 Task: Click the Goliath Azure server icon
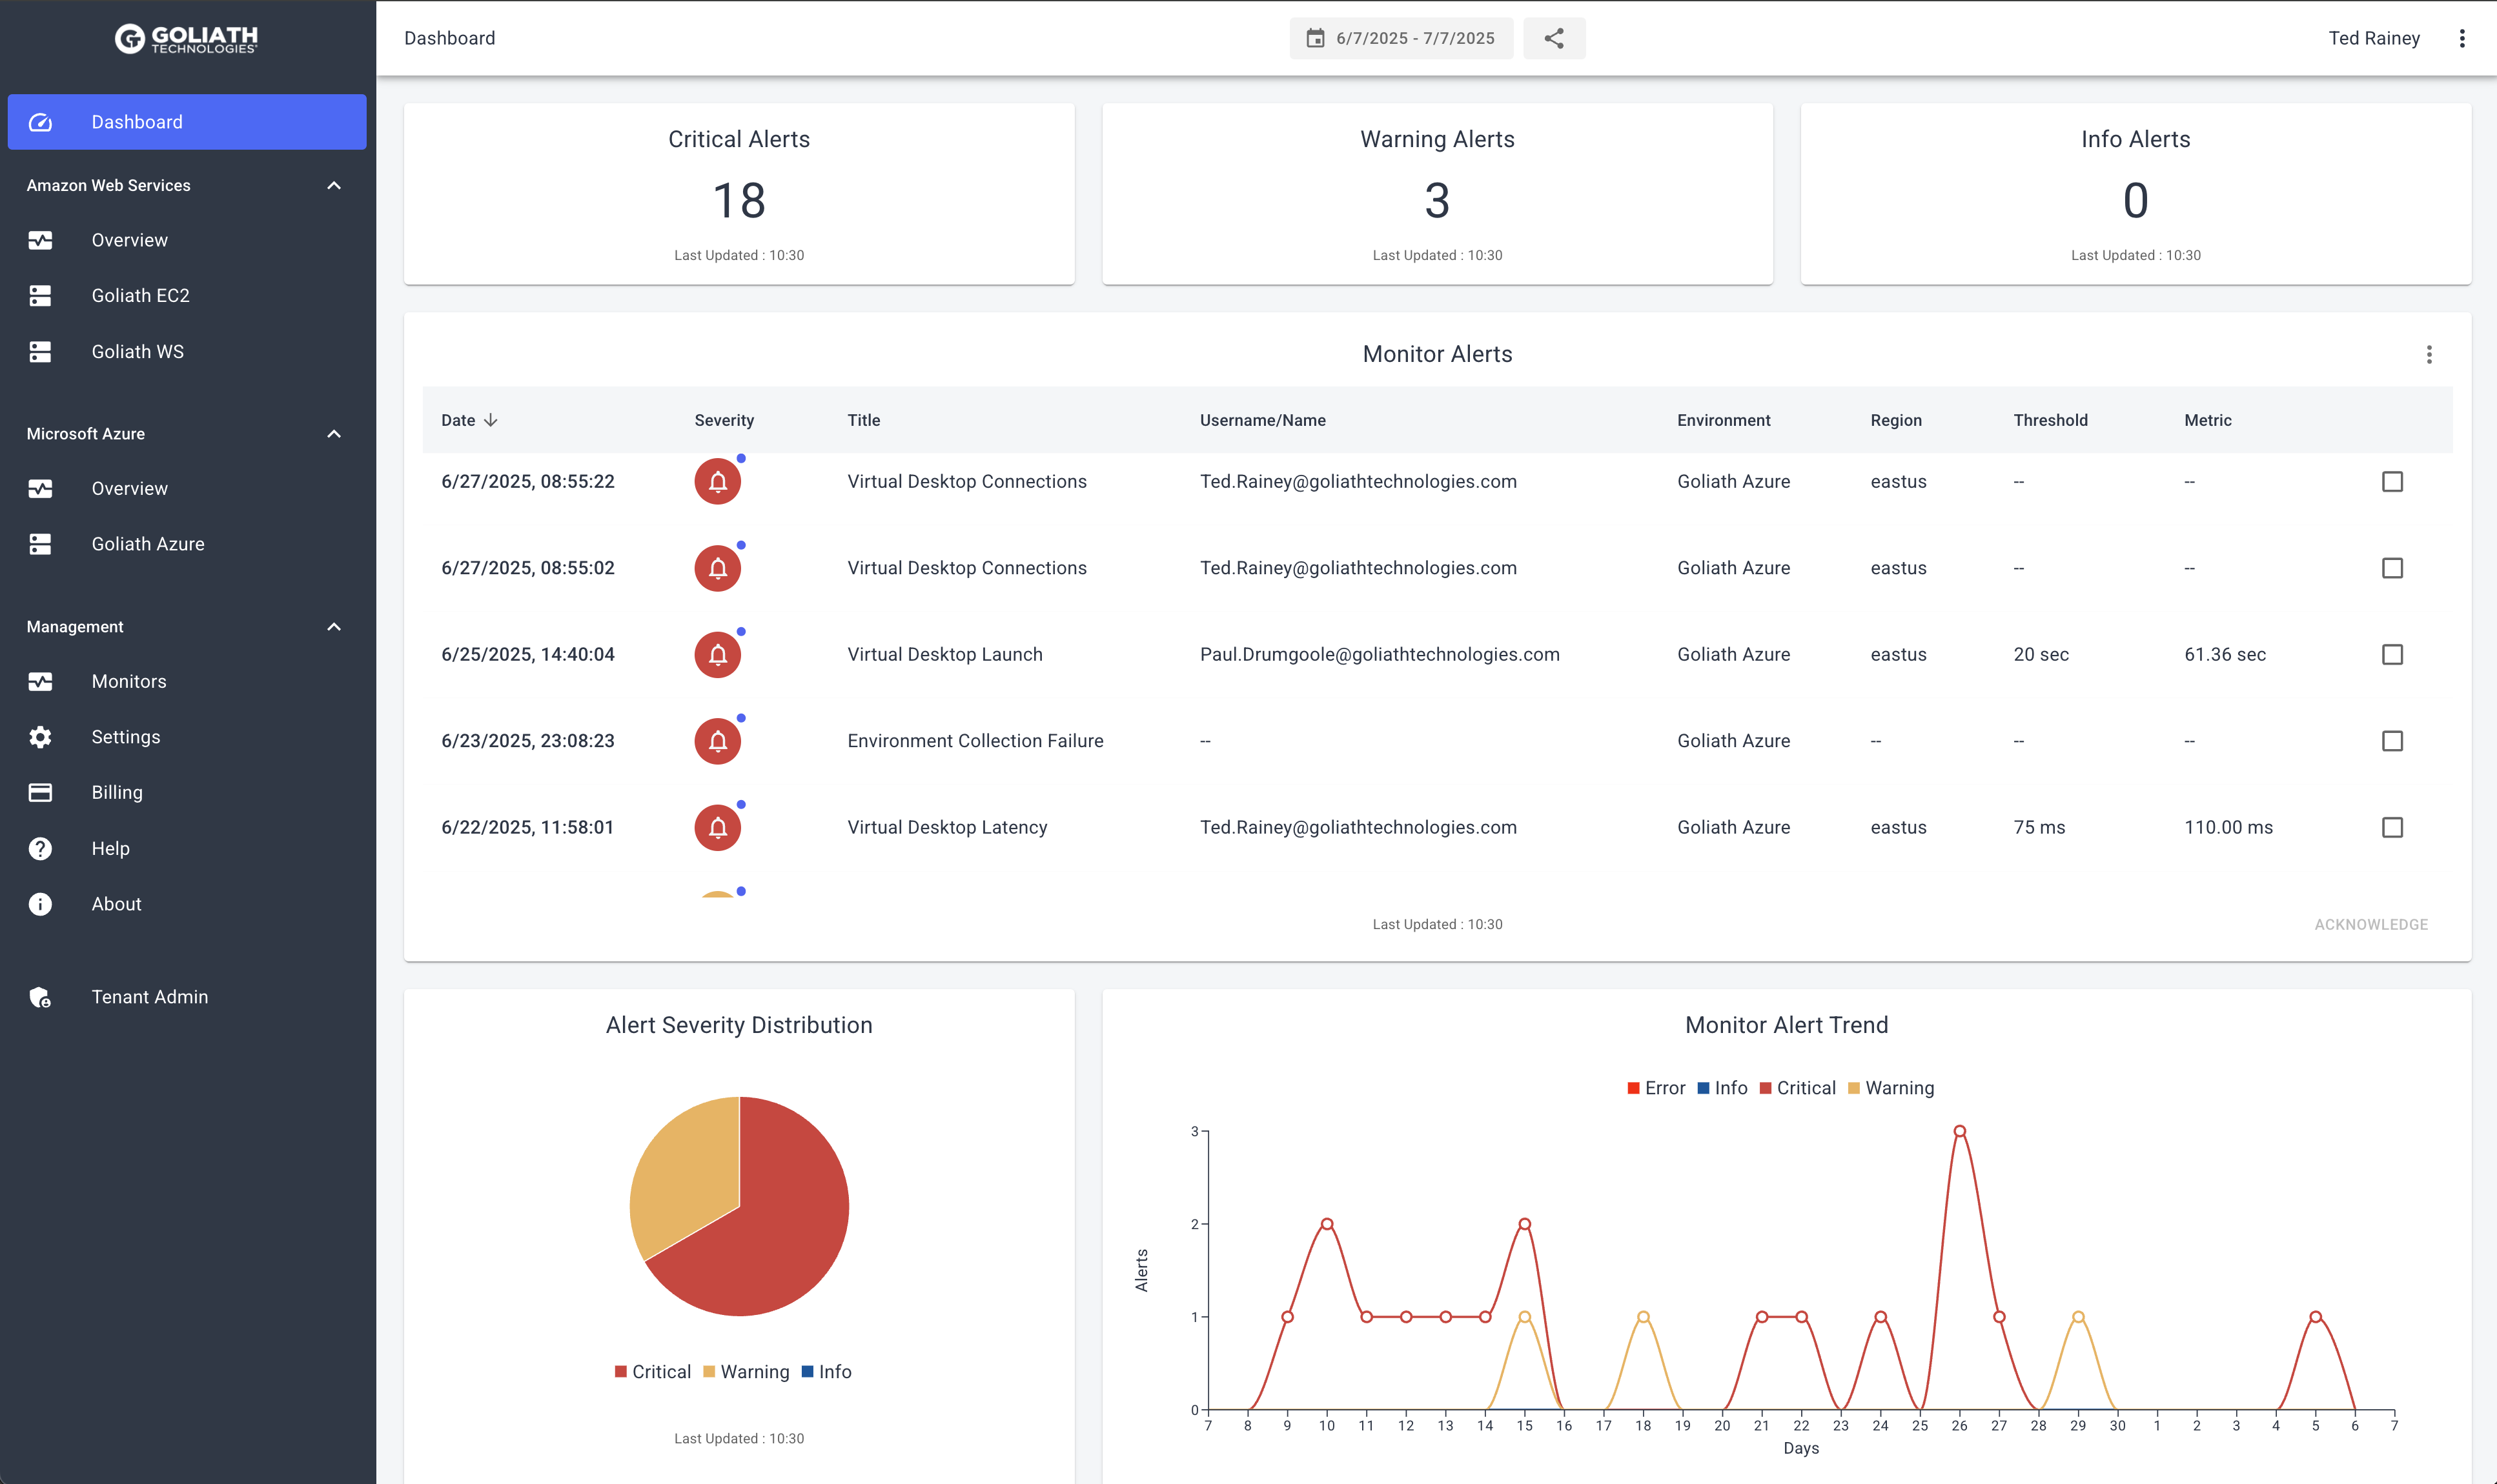coord(40,544)
